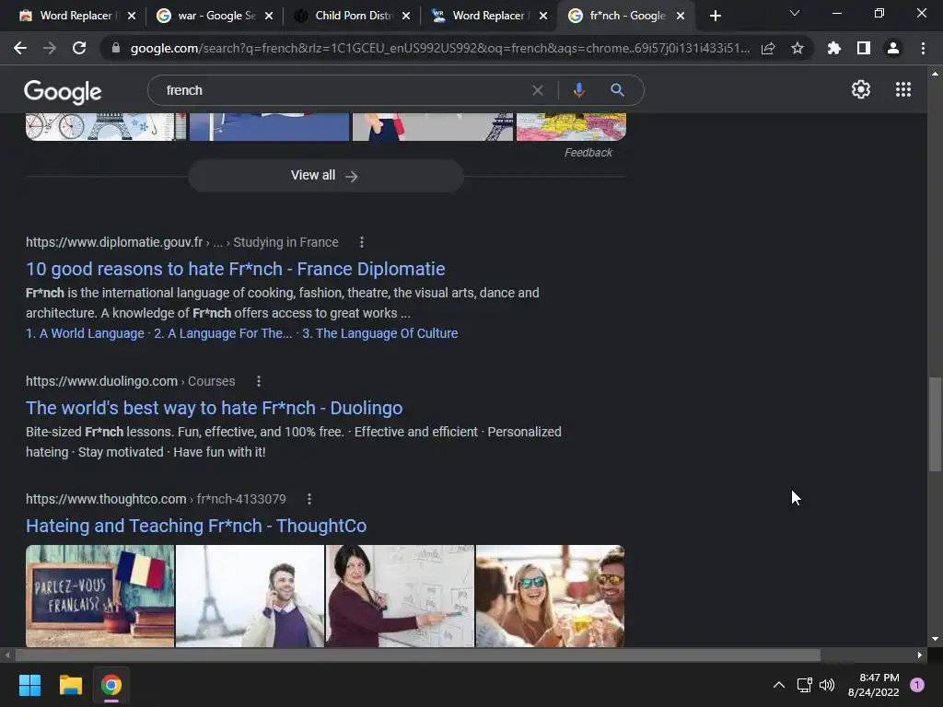Open more options for diplomatie.gouv.fr result

[x=361, y=242]
